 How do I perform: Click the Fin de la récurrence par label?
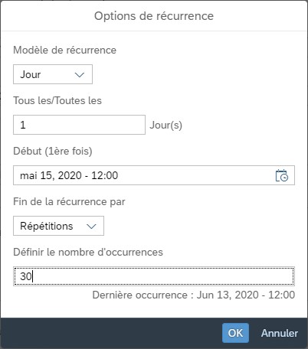tap(69, 201)
